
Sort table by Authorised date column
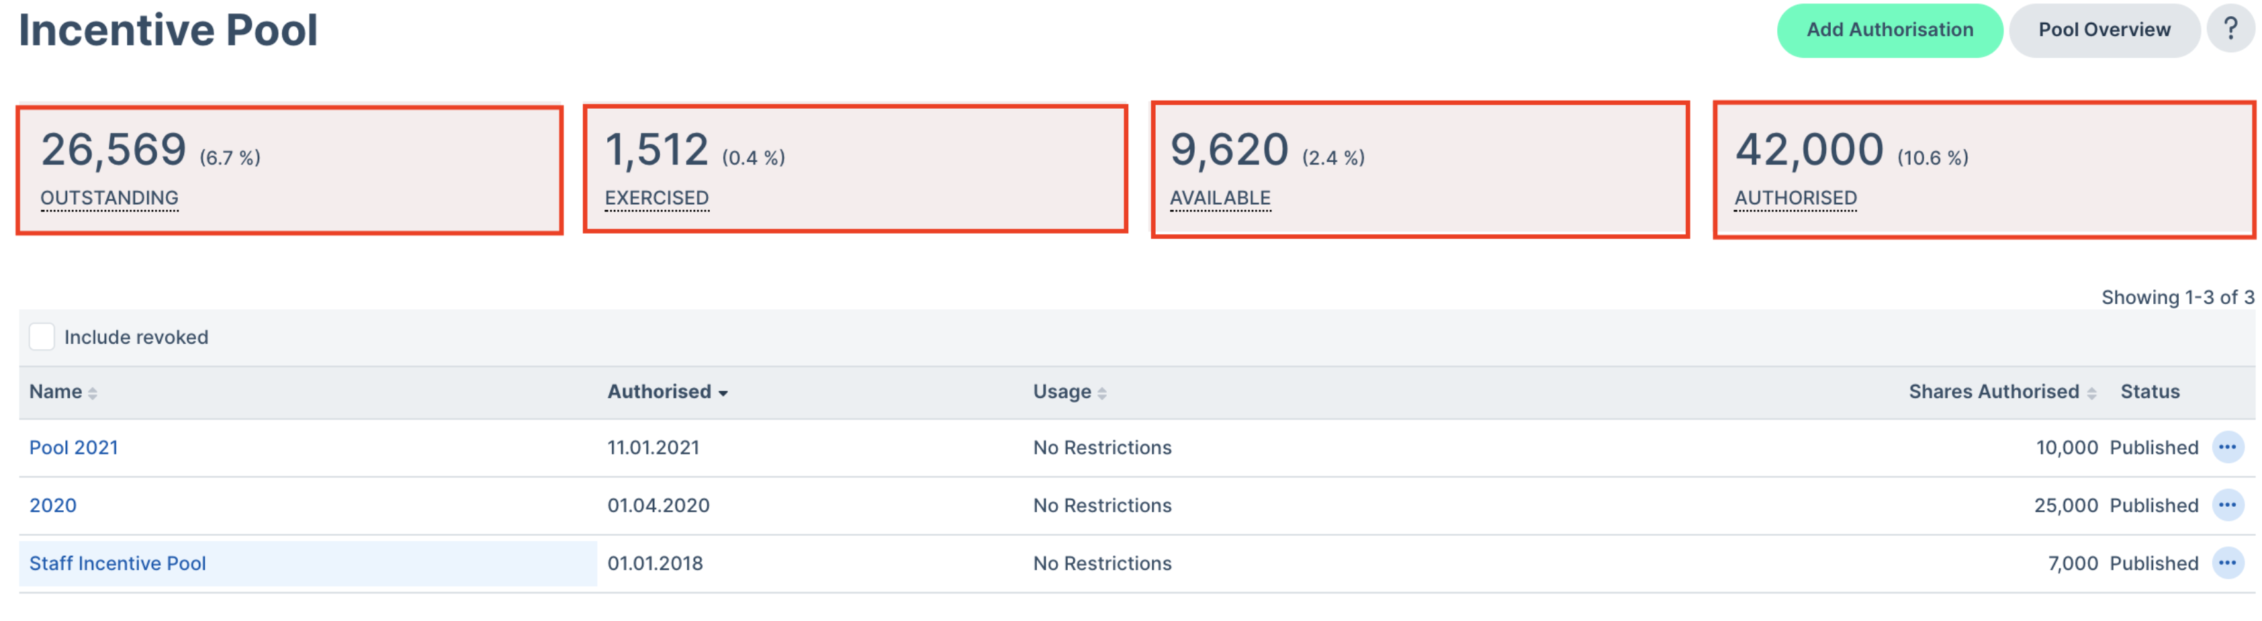668,392
